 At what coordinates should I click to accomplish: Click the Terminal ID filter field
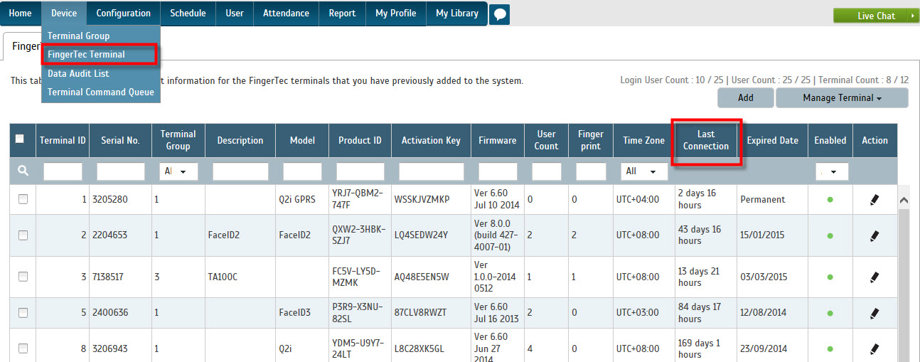point(63,171)
